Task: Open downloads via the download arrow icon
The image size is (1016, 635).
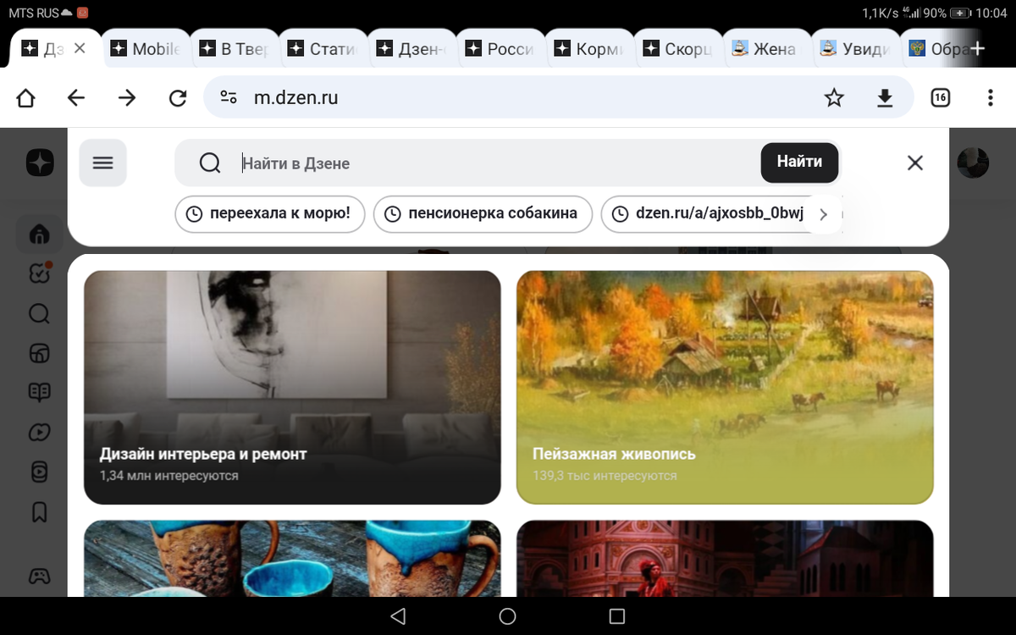Action: (x=885, y=97)
